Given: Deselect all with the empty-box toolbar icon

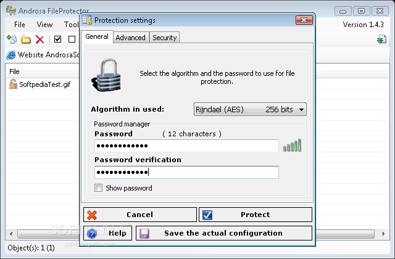Looking at the screenshot, I should click(72, 39).
